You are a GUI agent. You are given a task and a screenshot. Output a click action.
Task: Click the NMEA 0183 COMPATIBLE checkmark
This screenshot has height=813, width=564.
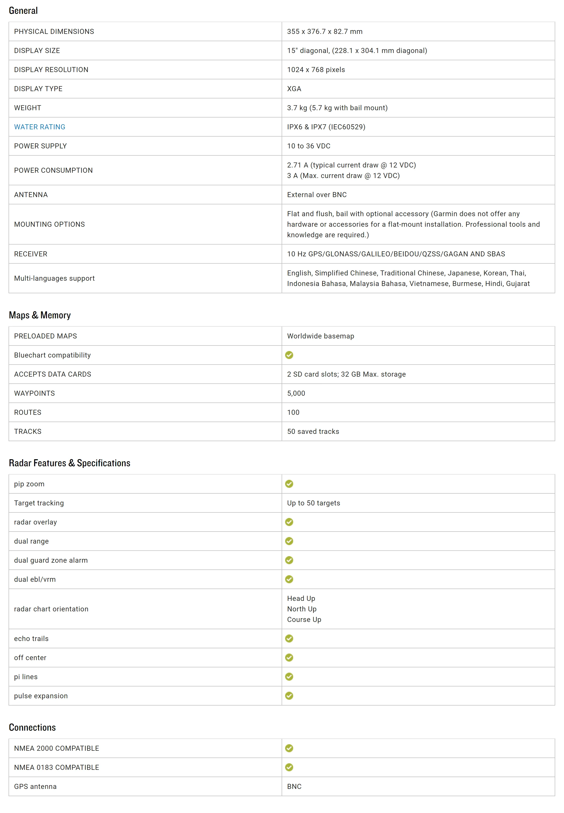pos(289,768)
